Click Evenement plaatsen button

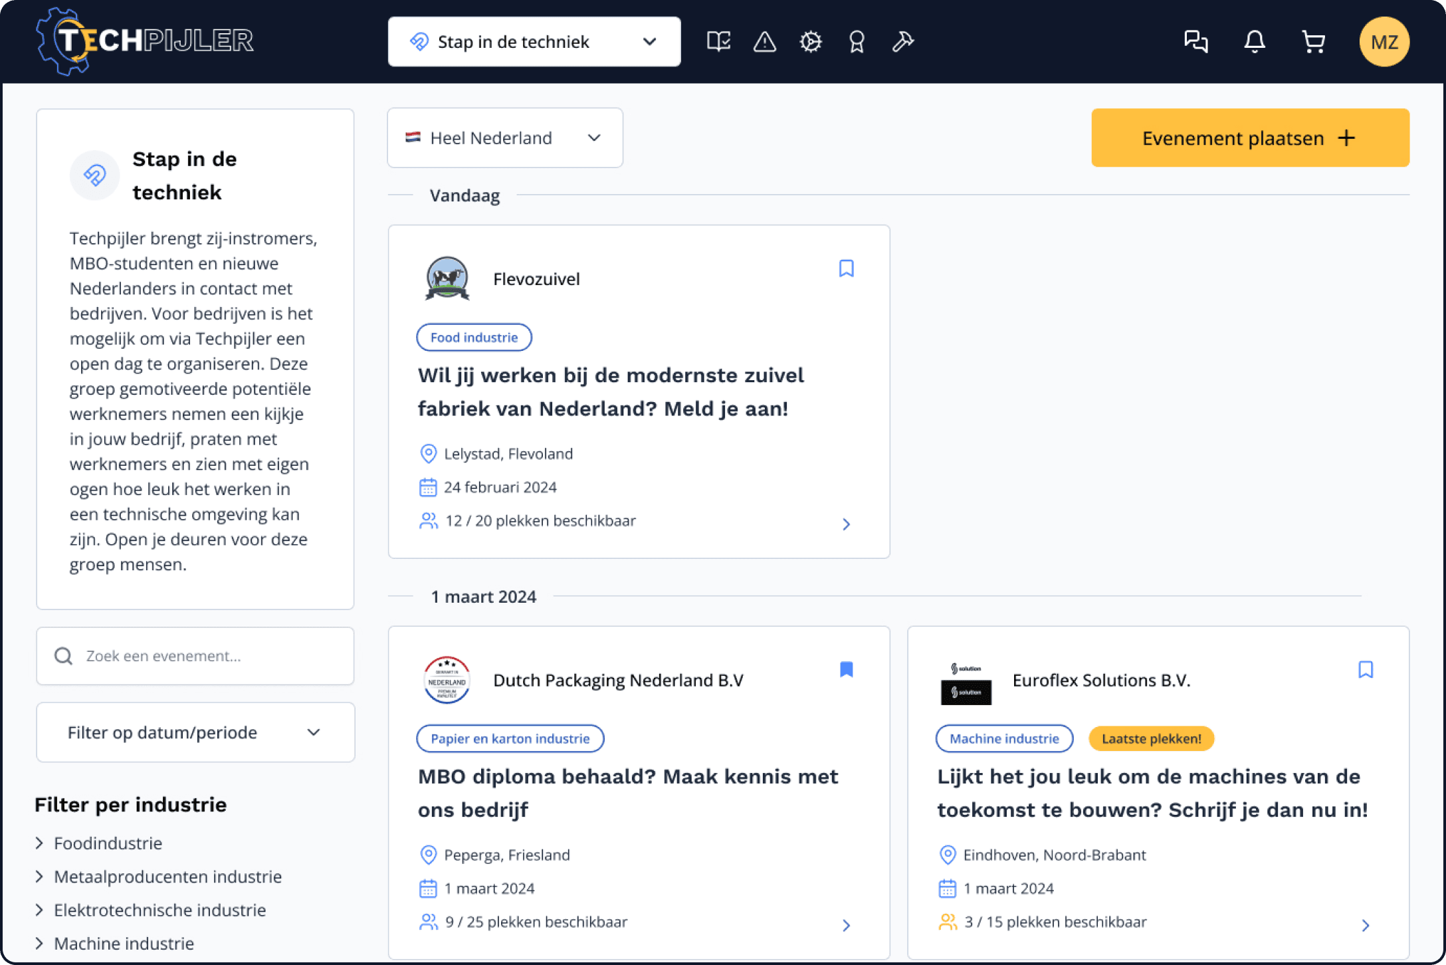coord(1250,138)
